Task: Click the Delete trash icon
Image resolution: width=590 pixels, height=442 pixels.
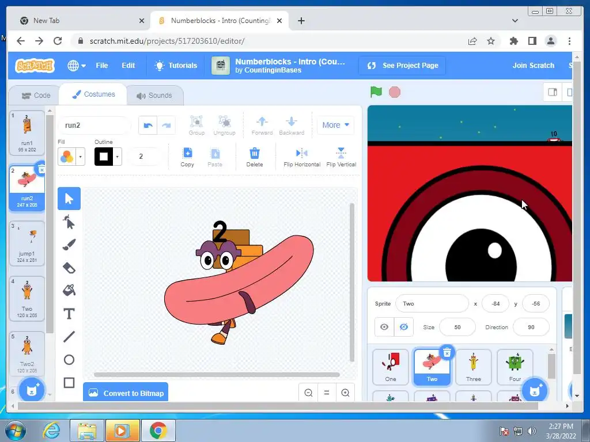Action: [x=254, y=157]
